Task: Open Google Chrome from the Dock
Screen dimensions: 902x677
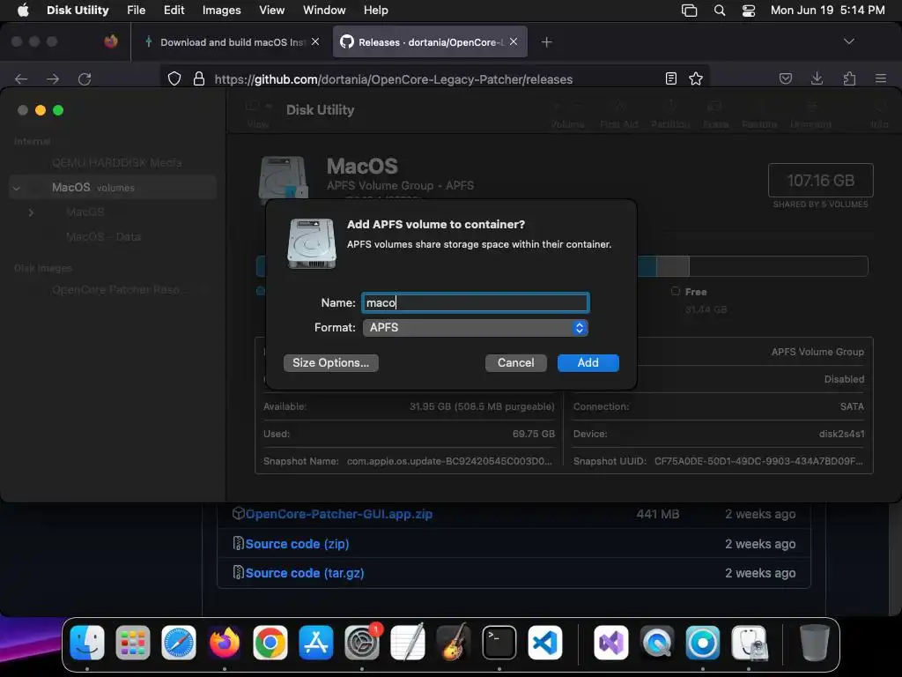Action: pos(270,642)
